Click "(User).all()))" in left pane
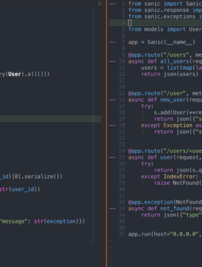 pyautogui.click(x=28, y=74)
